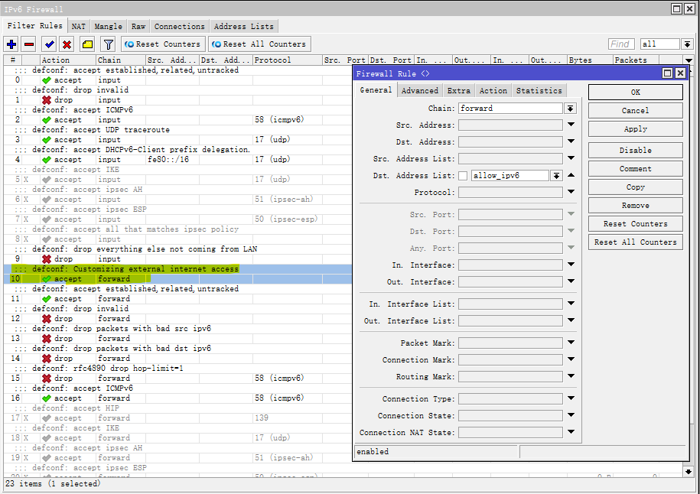Viewport: 700px width, 494px height.
Task: Remove the selected rule with minus icon
Action: pos(30,44)
